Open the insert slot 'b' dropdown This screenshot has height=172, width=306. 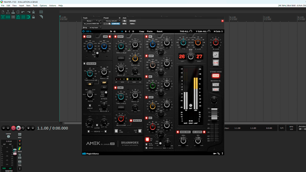(x=100, y=21)
